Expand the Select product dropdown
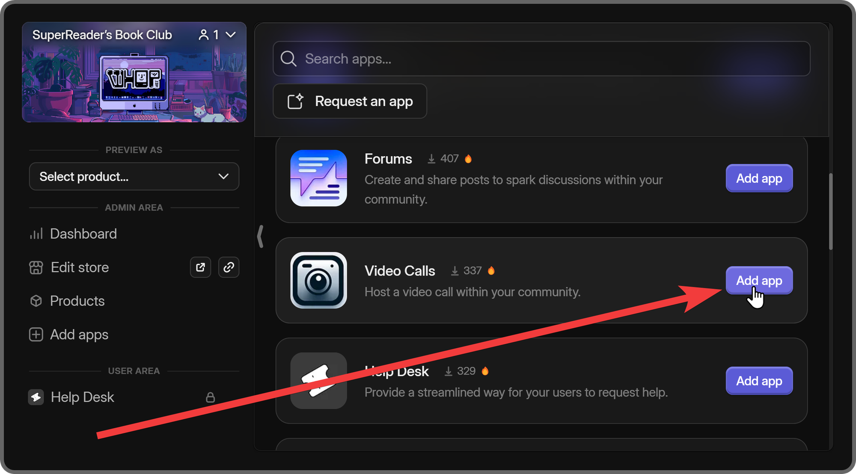 click(133, 176)
